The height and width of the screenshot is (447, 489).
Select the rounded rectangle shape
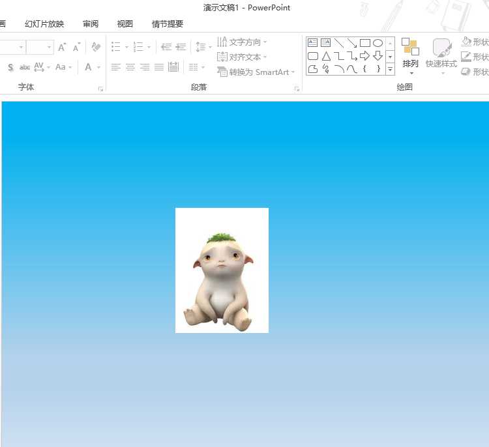313,56
